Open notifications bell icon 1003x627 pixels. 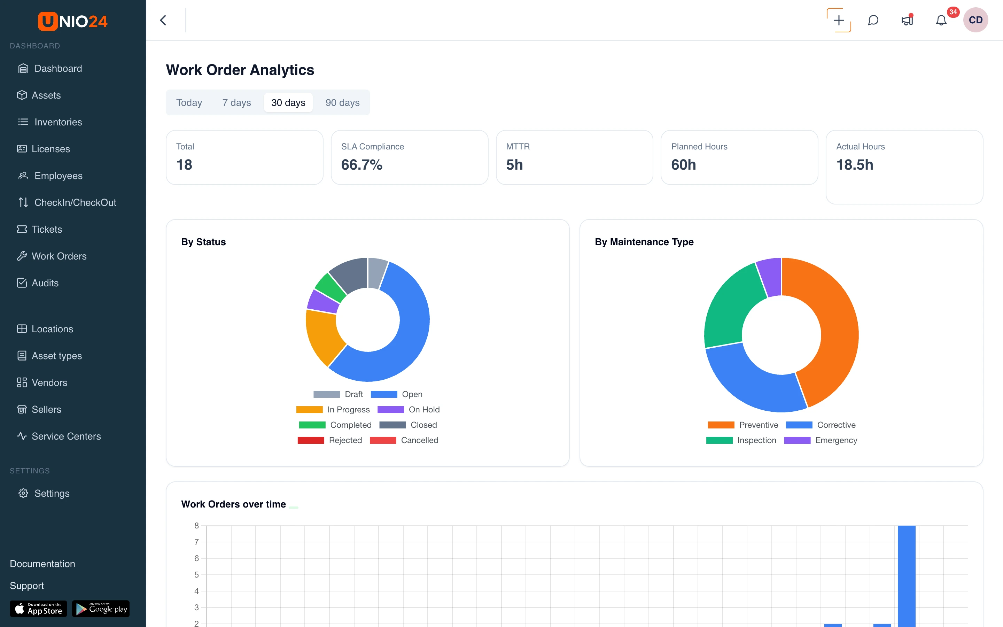941,20
